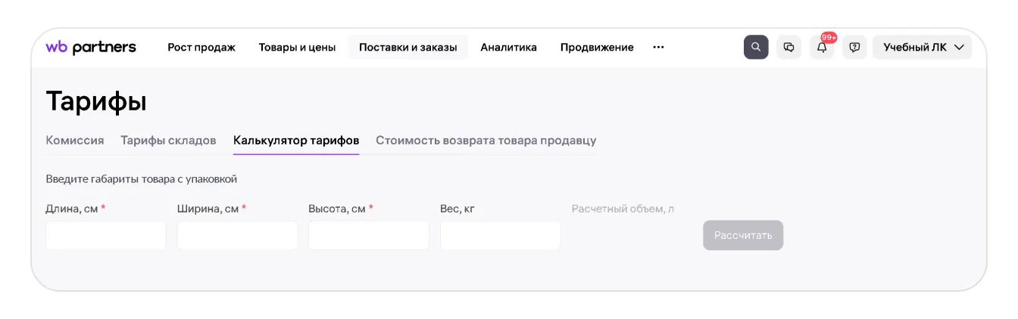Open the notifications bell icon
This screenshot has width=1018, height=319.
coord(822,47)
